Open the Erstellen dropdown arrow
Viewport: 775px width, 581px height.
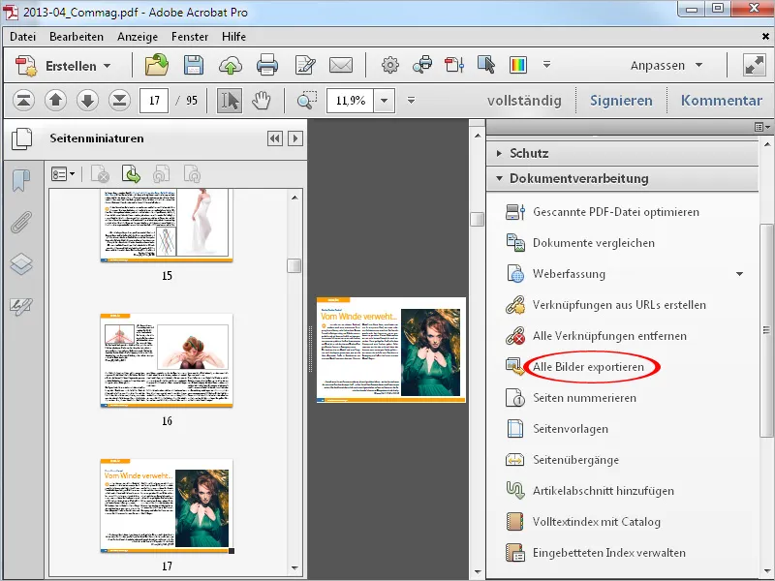point(107,66)
